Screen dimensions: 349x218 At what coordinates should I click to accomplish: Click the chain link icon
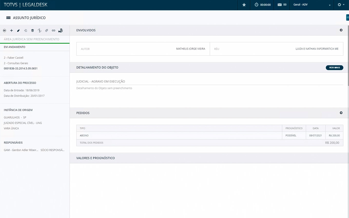tap(53, 31)
